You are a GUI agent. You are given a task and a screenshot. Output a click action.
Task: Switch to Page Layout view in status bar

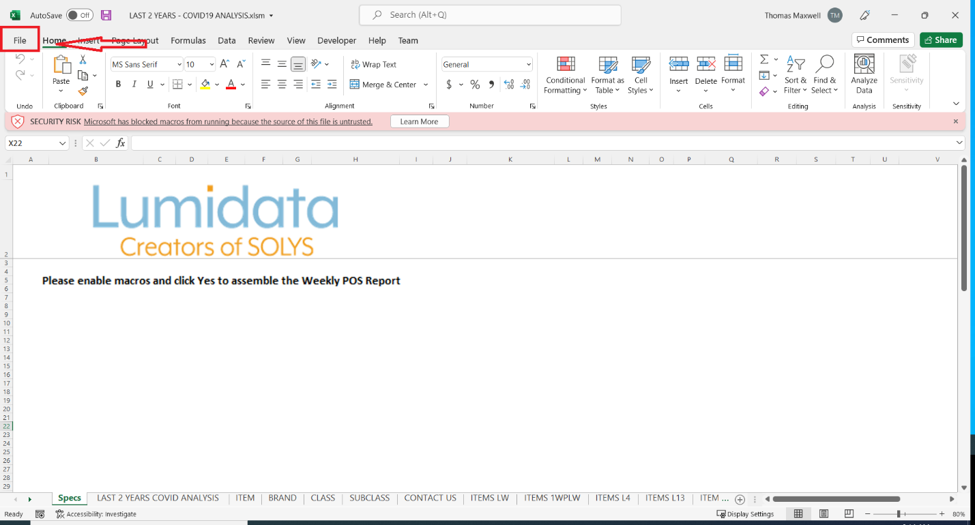coord(824,514)
